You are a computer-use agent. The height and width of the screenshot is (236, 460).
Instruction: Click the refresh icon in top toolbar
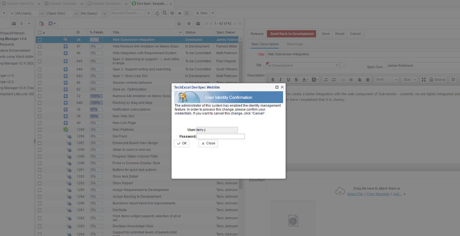tap(157, 13)
